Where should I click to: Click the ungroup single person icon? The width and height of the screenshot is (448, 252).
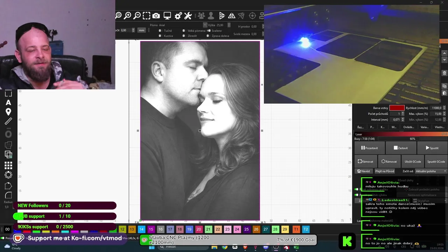point(211,16)
